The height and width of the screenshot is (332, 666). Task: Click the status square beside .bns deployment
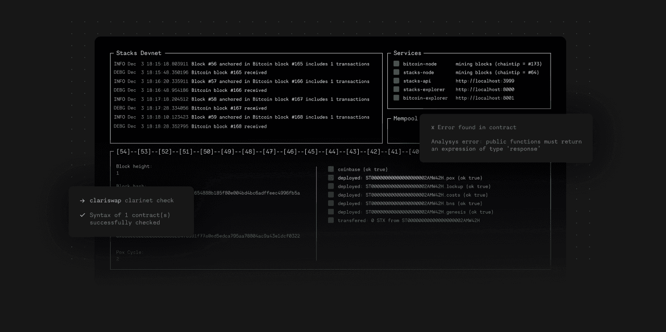tap(331, 203)
